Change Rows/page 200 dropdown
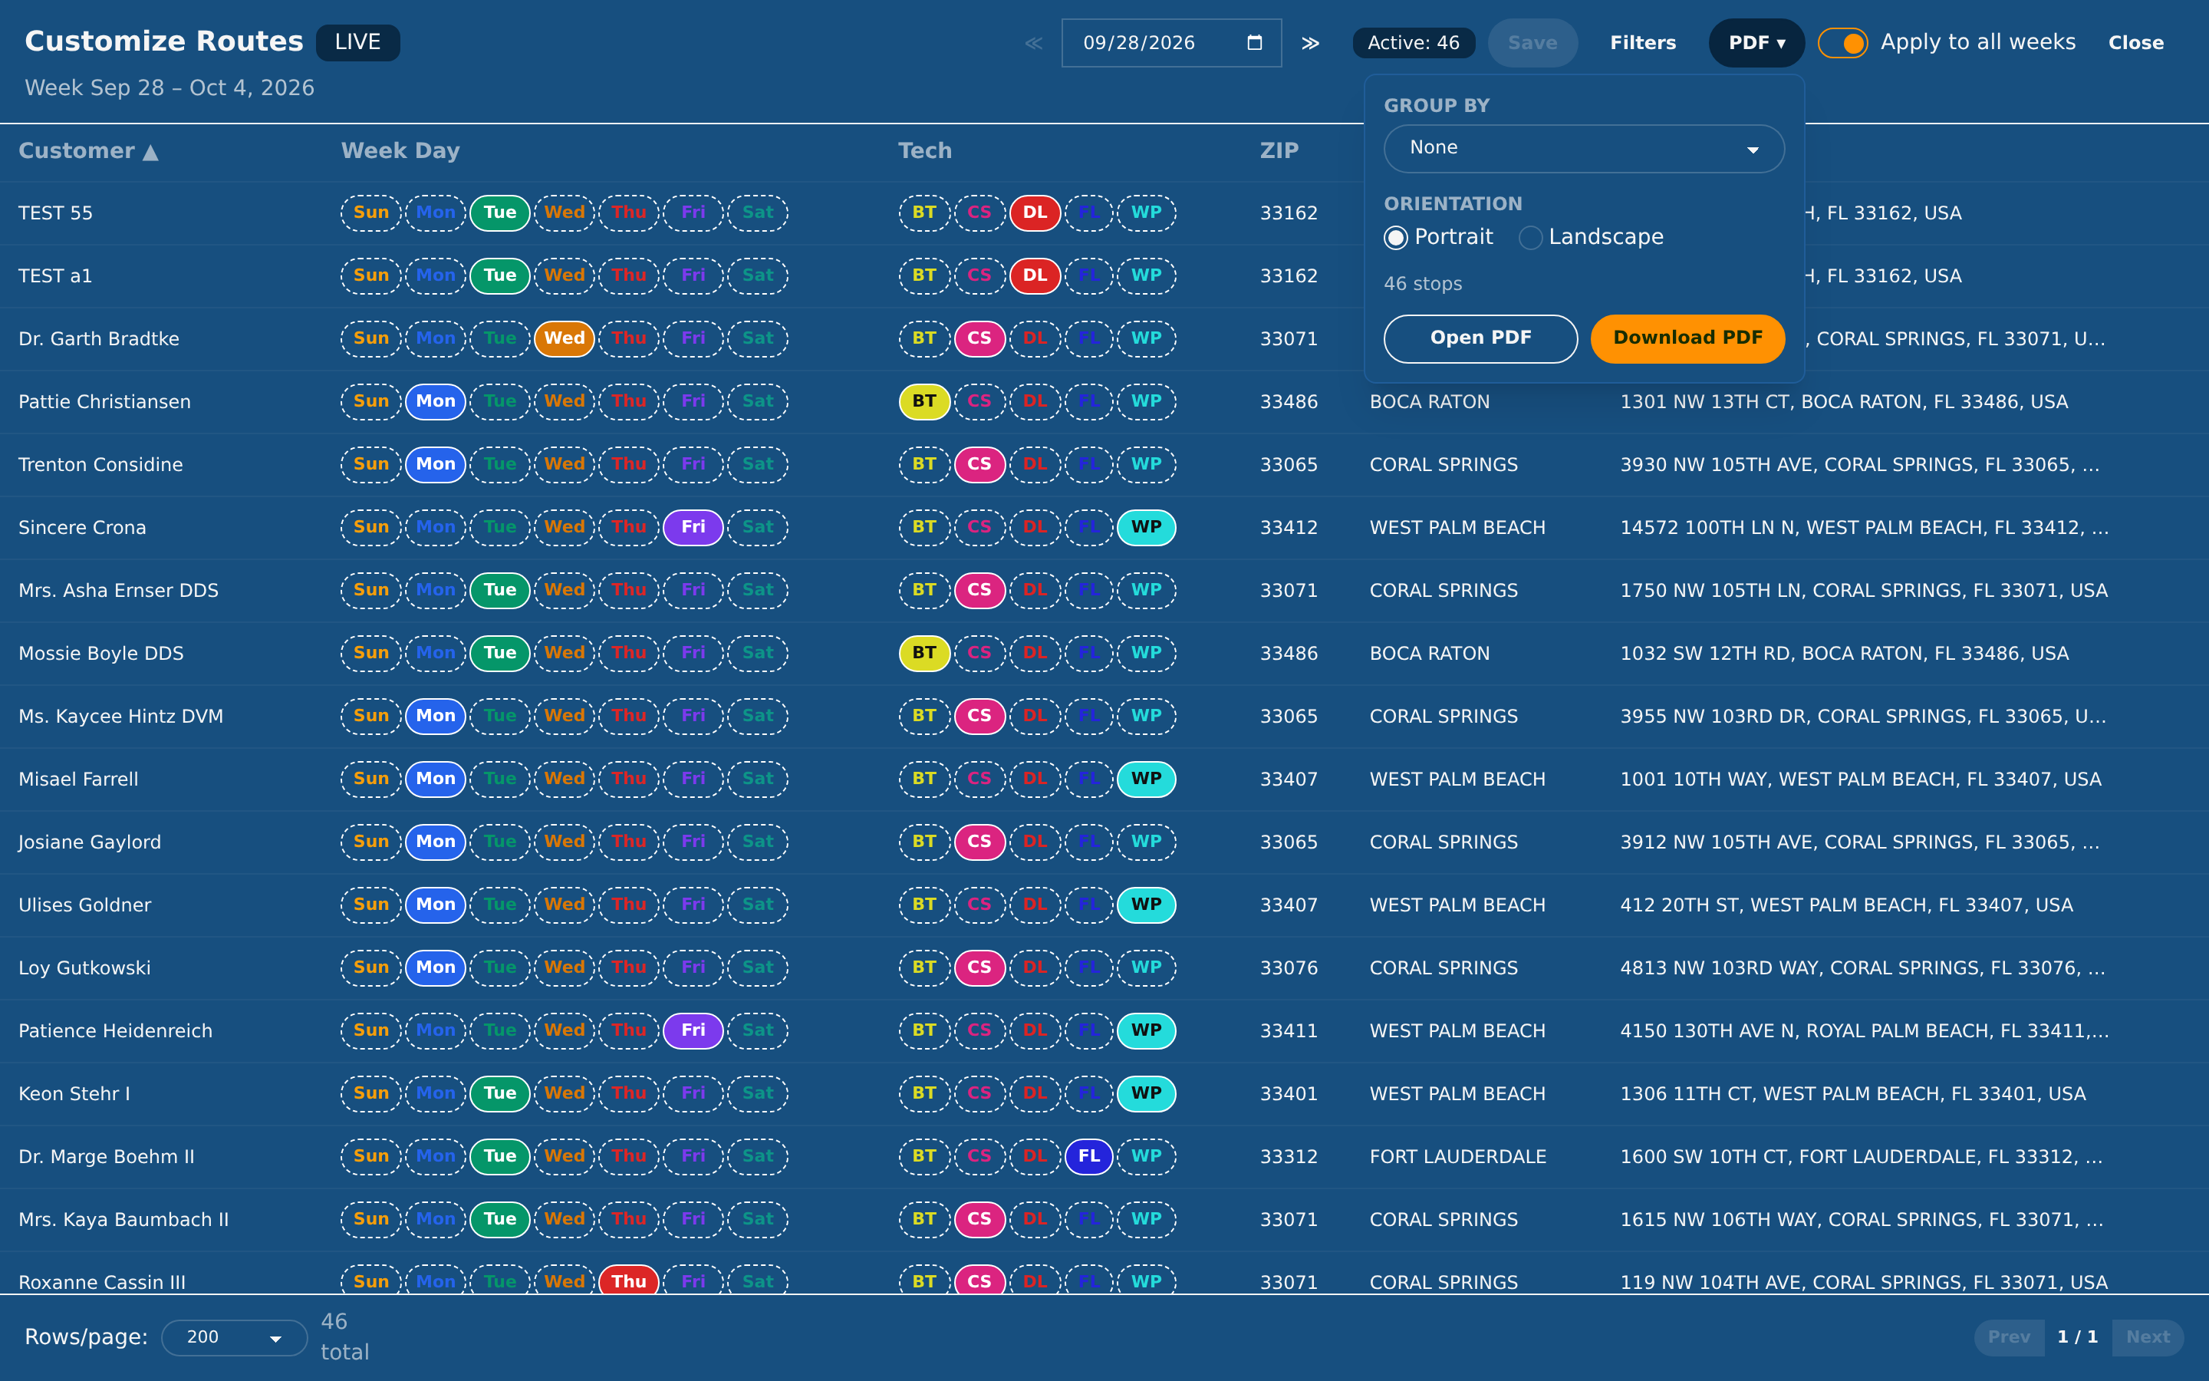 [x=234, y=1337]
